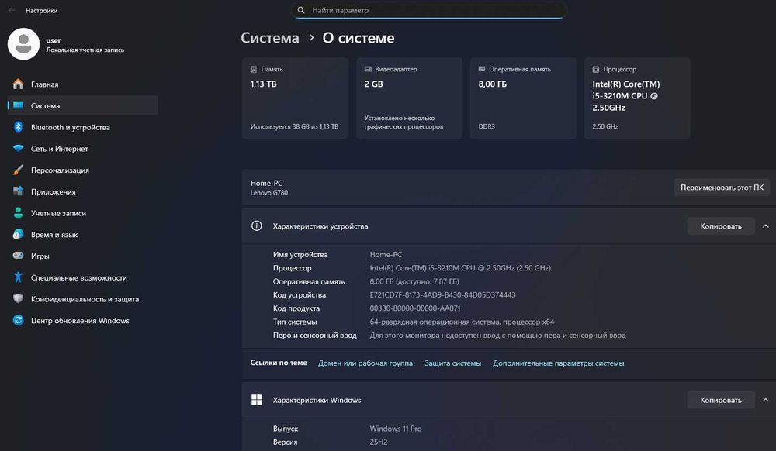Screen dimensions: 776x451
Task: Open Время и язык settings
Action: (x=83, y=234)
